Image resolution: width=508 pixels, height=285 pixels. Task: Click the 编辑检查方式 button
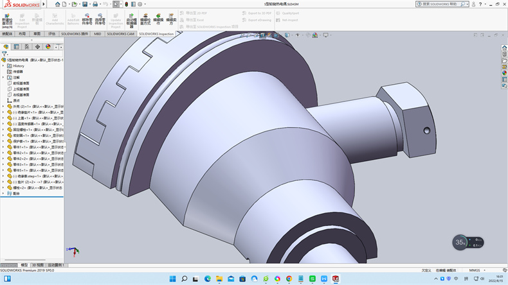click(x=145, y=19)
